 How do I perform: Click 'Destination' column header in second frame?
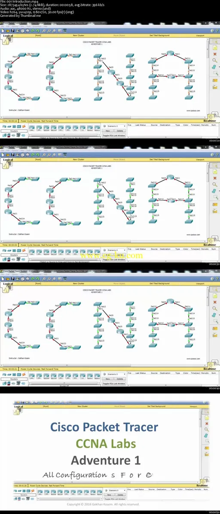(165, 249)
